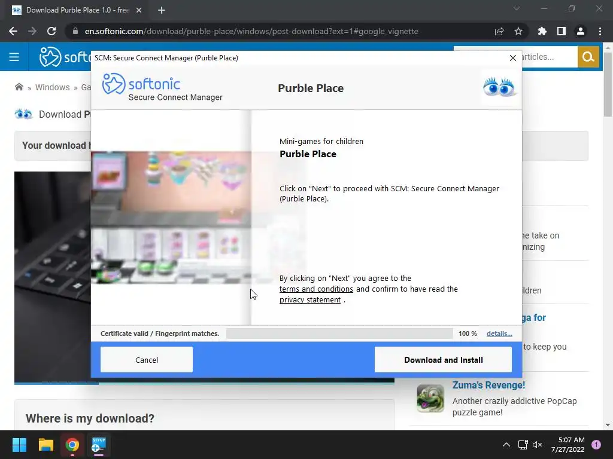The height and width of the screenshot is (459, 613).
Task: Cancel the Secure Connect Manager installer
Action: [x=147, y=359]
